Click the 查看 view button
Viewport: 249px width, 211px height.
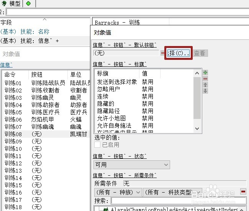[x=200, y=53]
